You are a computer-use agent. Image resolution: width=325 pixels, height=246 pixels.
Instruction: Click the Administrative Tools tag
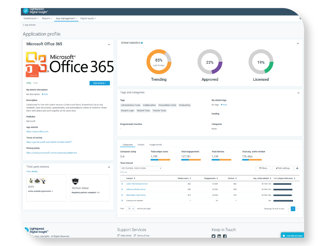(131, 105)
